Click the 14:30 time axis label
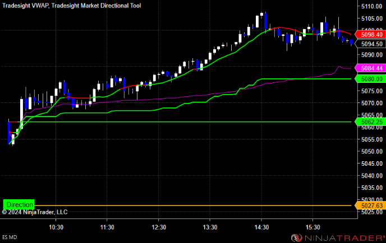Screen dimensions: 386x243 [x=261, y=227]
